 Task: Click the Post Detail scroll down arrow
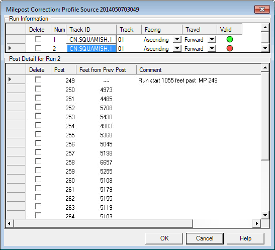[x=265, y=215]
